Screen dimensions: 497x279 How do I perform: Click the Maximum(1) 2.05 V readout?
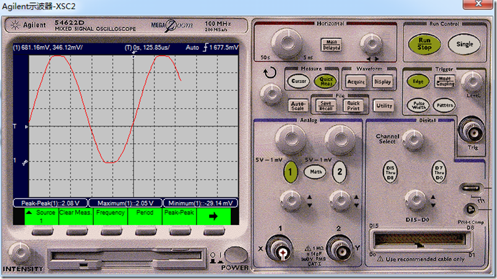click(x=125, y=203)
